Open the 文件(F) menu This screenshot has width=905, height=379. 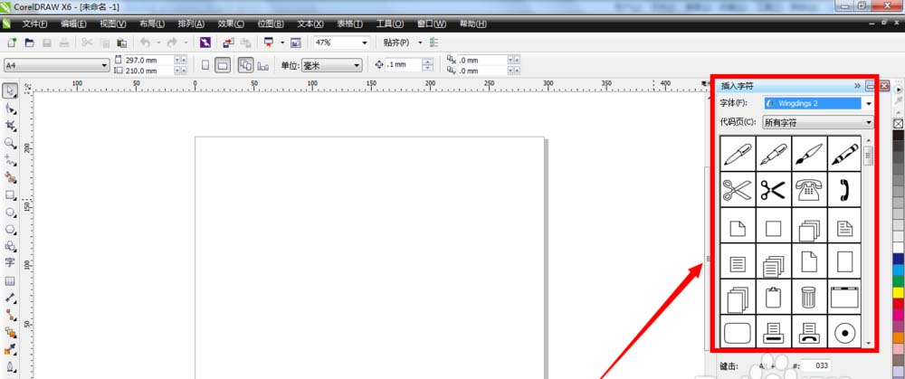(34, 24)
